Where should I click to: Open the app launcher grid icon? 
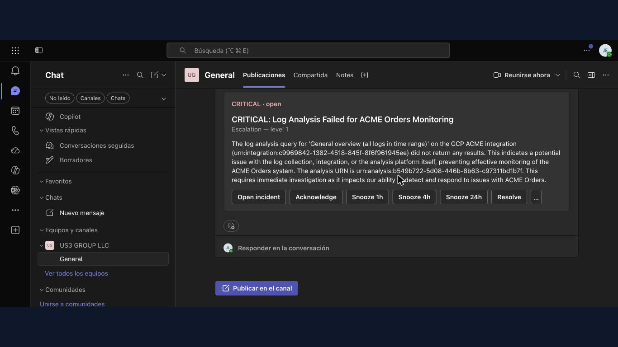tap(15, 51)
